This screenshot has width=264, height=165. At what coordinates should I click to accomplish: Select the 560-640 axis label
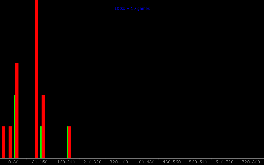[x=198, y=162]
